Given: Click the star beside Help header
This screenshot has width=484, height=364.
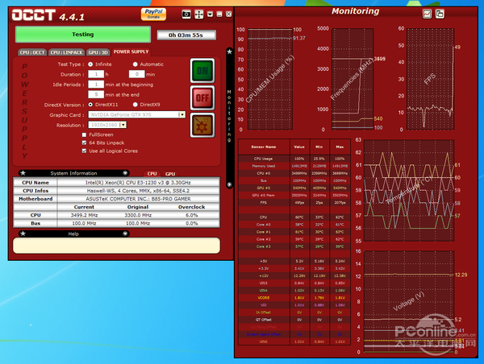Looking at the screenshot, I should (23, 234).
